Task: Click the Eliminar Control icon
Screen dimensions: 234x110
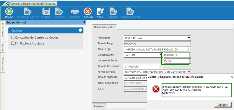Action: 130,11
